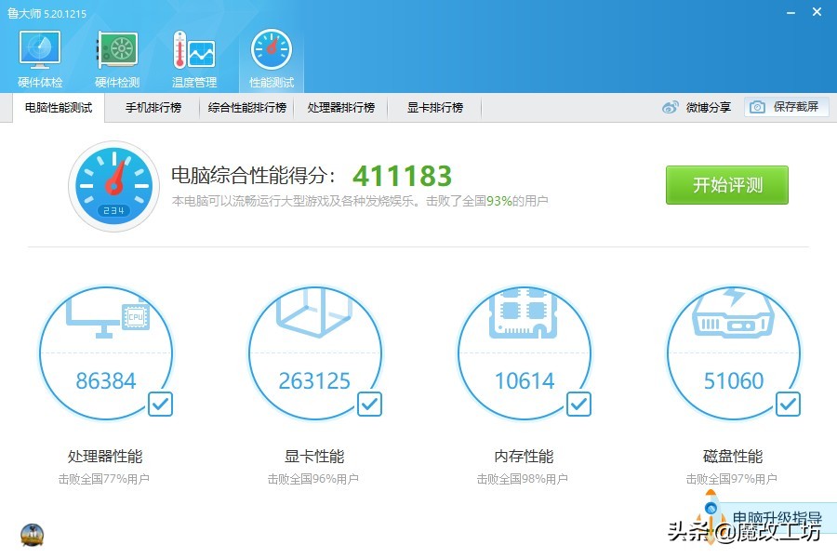
Task: Open the 显卡排行榜 ranking tab
Action: pos(433,107)
